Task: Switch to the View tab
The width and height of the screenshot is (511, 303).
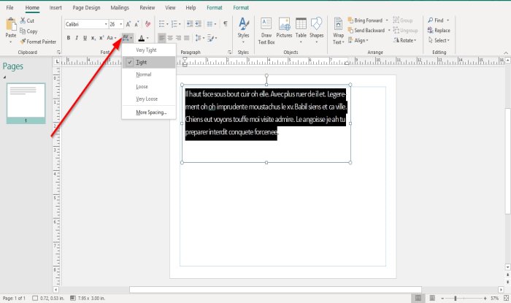Action: pyautogui.click(x=170, y=7)
